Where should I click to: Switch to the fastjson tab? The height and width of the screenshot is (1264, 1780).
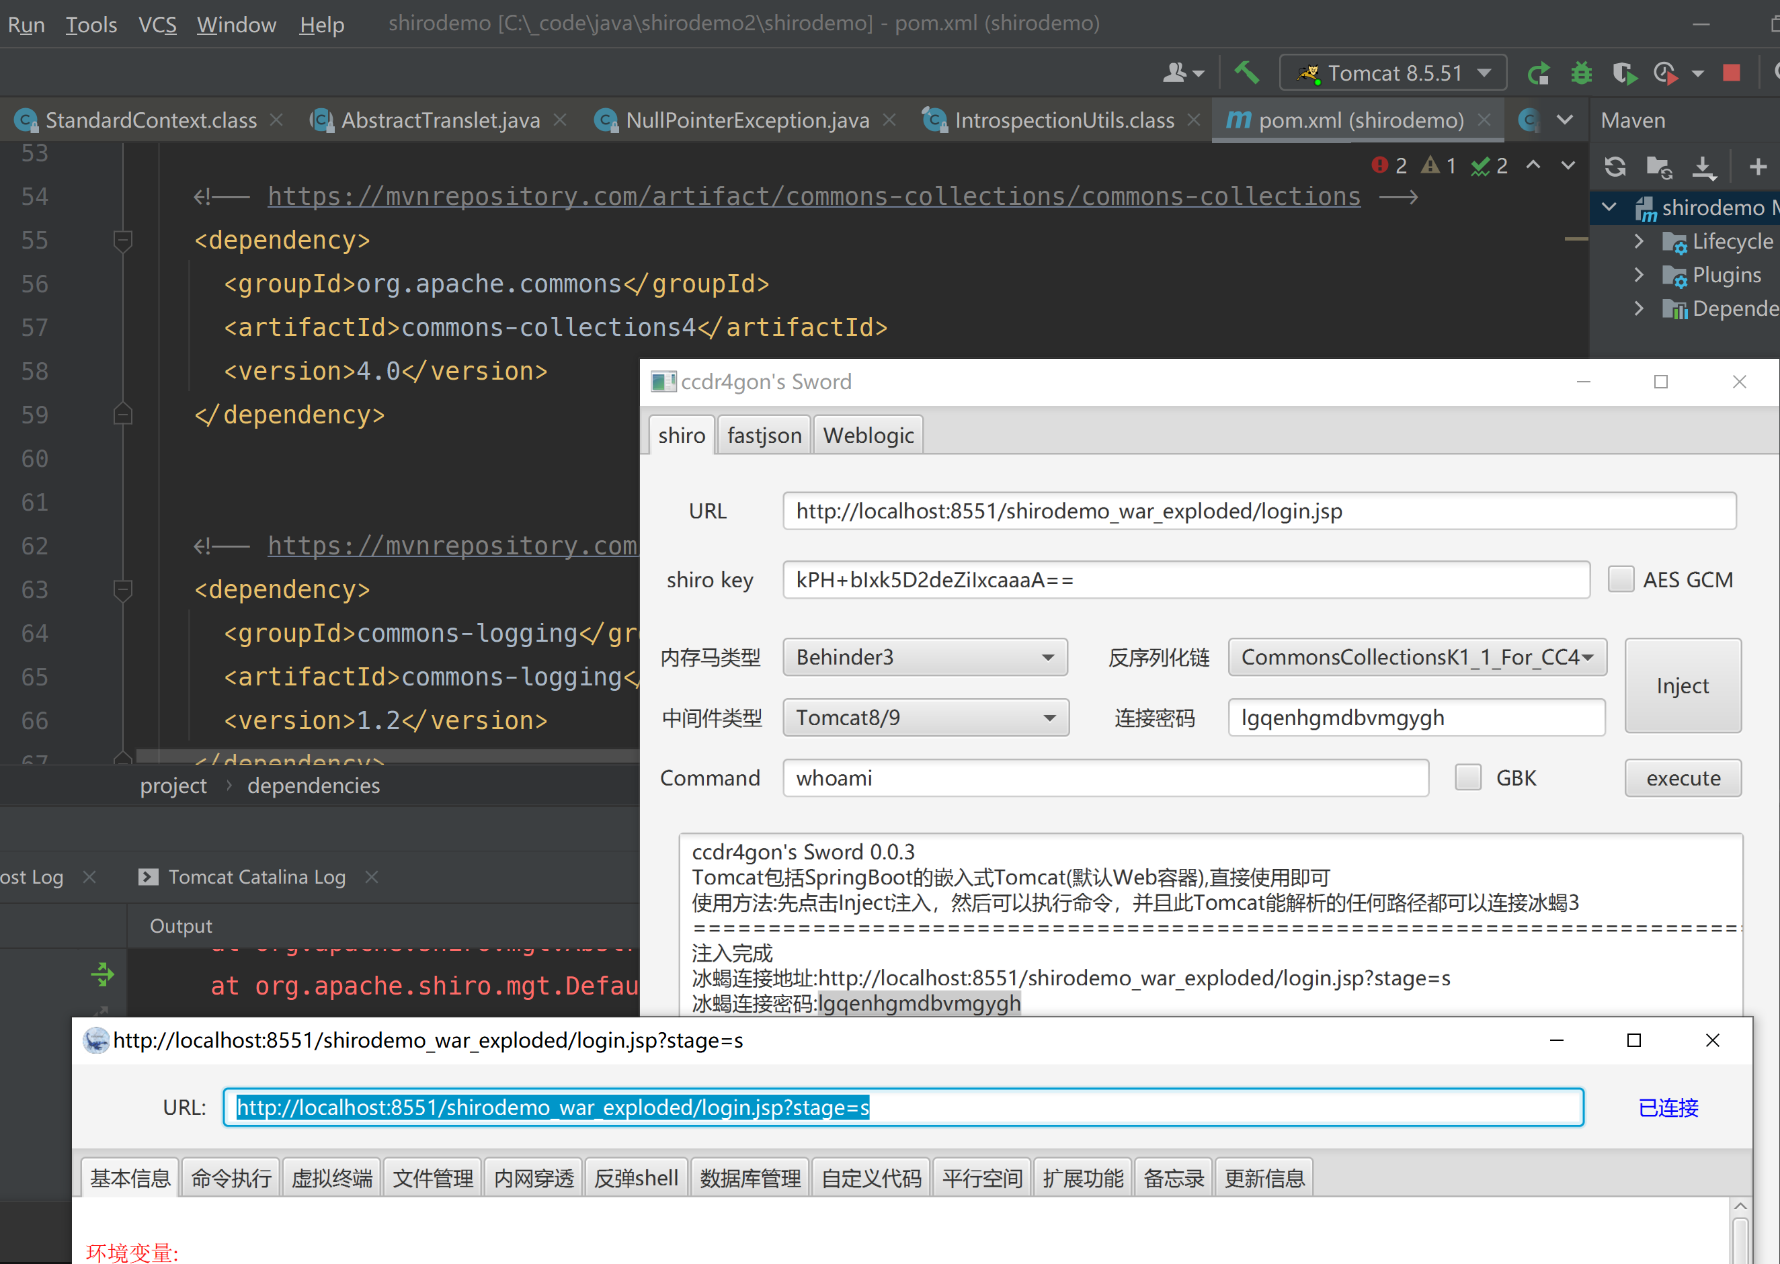coord(764,435)
